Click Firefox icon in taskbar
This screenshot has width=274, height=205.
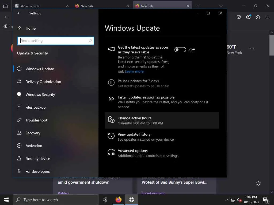coord(119,200)
